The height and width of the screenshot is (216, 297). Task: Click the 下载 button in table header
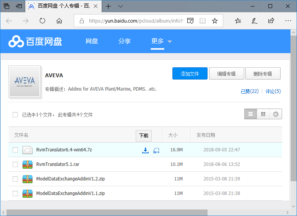(x=144, y=135)
